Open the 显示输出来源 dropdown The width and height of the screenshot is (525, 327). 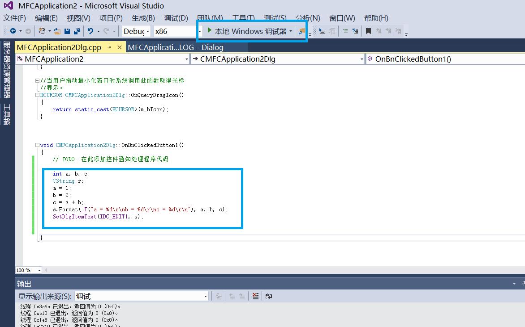[205, 296]
